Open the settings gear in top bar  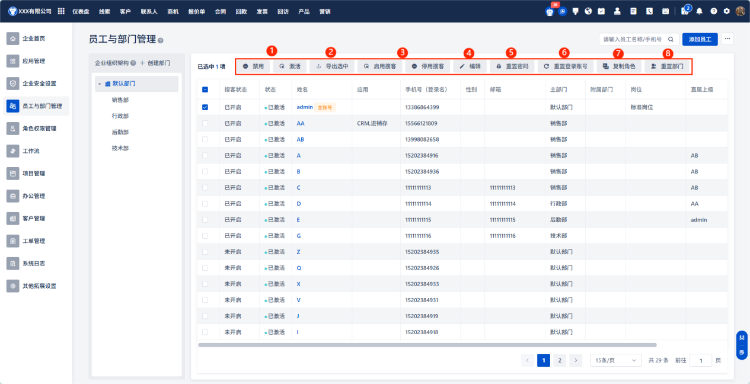[x=726, y=11]
